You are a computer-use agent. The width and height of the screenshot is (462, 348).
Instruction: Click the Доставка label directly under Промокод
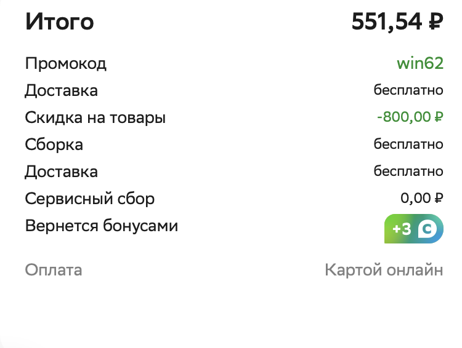click(61, 90)
